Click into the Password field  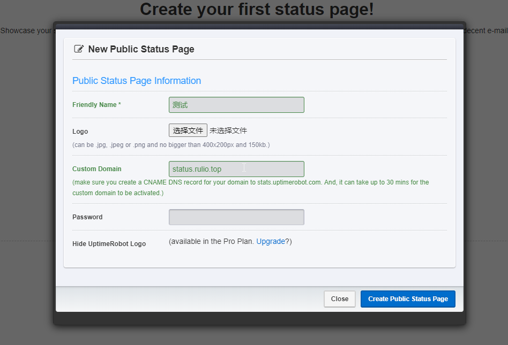point(236,217)
